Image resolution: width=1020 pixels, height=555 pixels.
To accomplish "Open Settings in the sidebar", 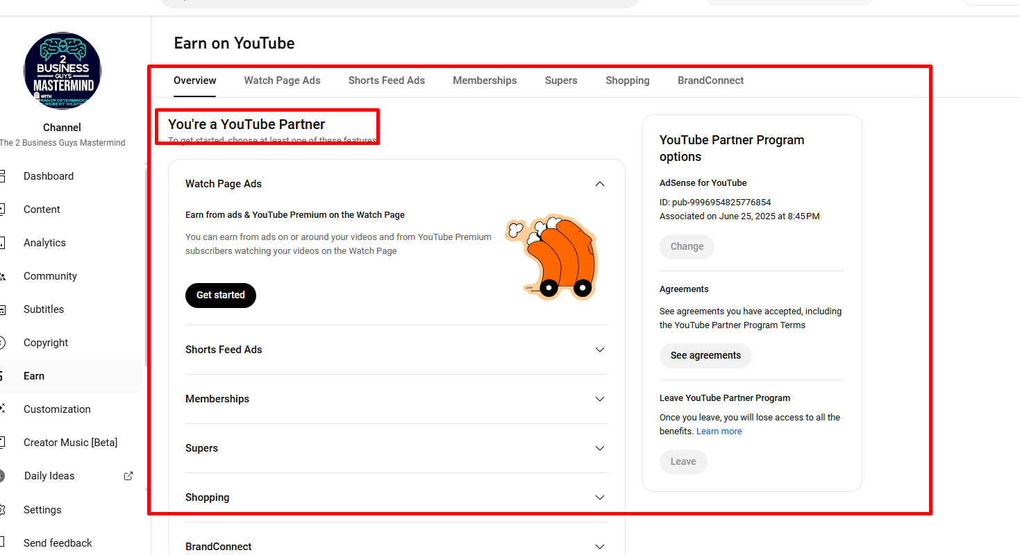I will (42, 510).
